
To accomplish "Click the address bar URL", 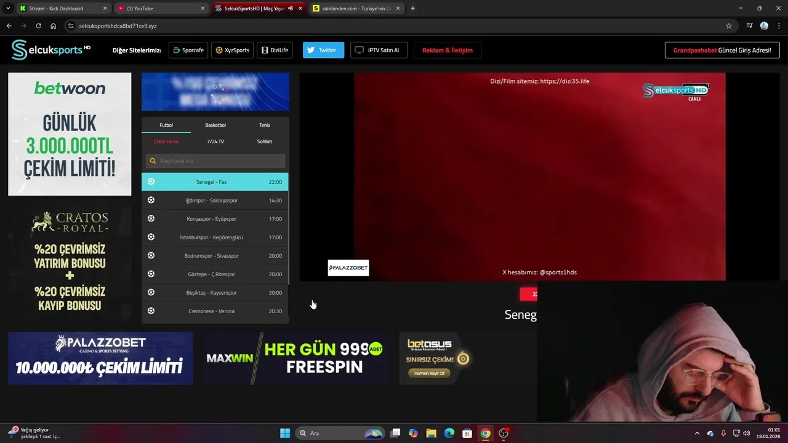I will (x=118, y=26).
